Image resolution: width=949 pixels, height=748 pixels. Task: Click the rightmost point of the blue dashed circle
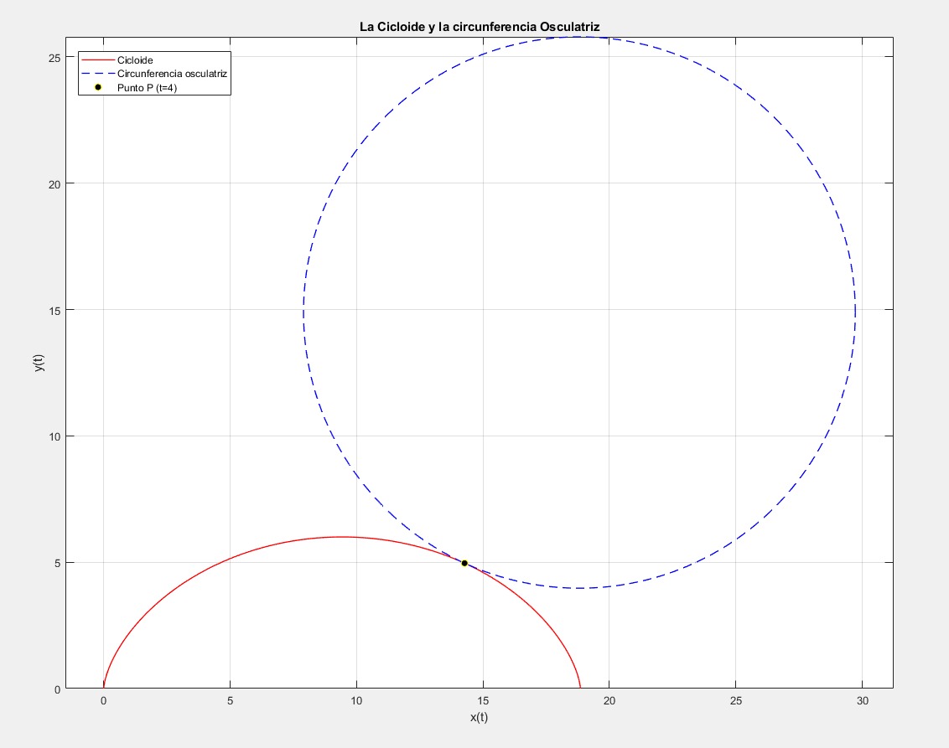click(855, 312)
